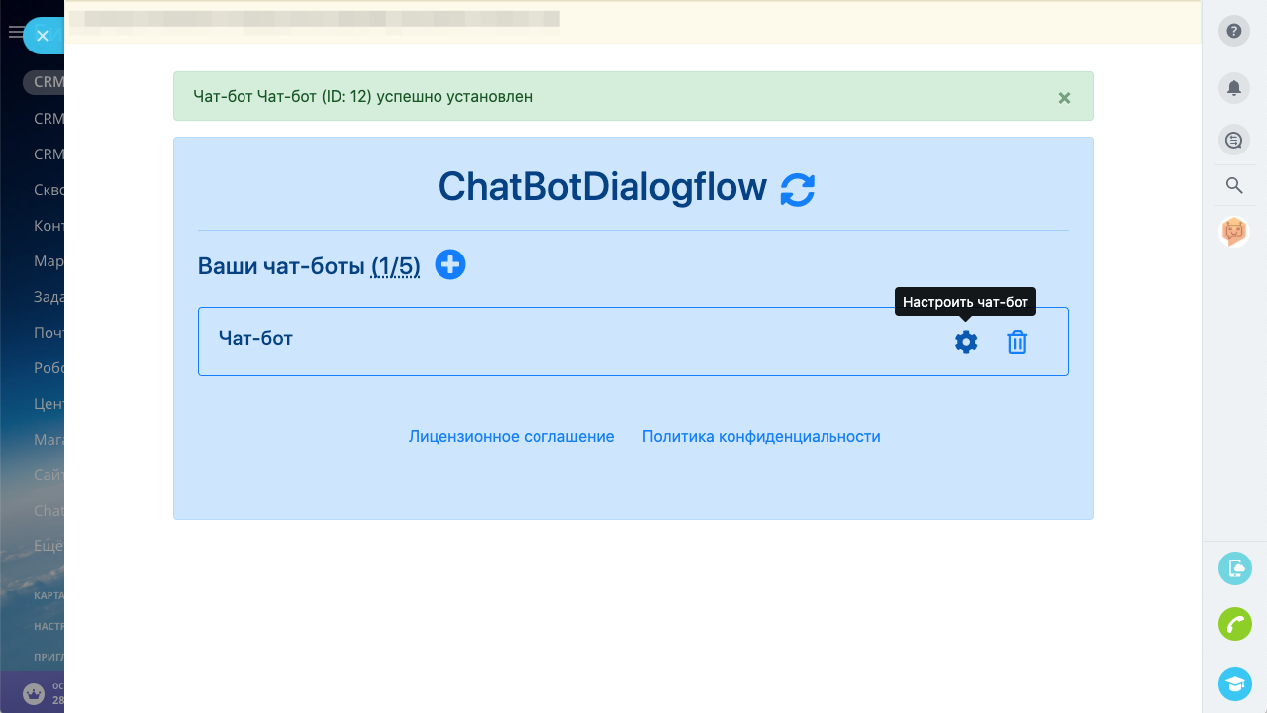Click the (1/5) chat-bot limit counter
The image size is (1267, 713).
click(x=396, y=266)
